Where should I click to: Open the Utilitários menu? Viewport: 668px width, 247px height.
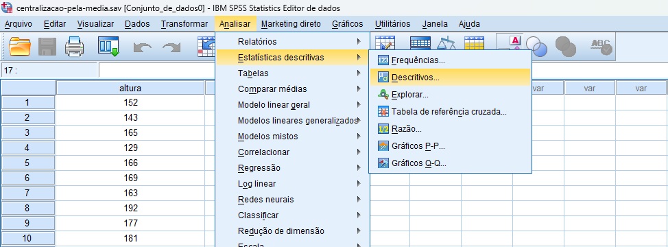[393, 24]
